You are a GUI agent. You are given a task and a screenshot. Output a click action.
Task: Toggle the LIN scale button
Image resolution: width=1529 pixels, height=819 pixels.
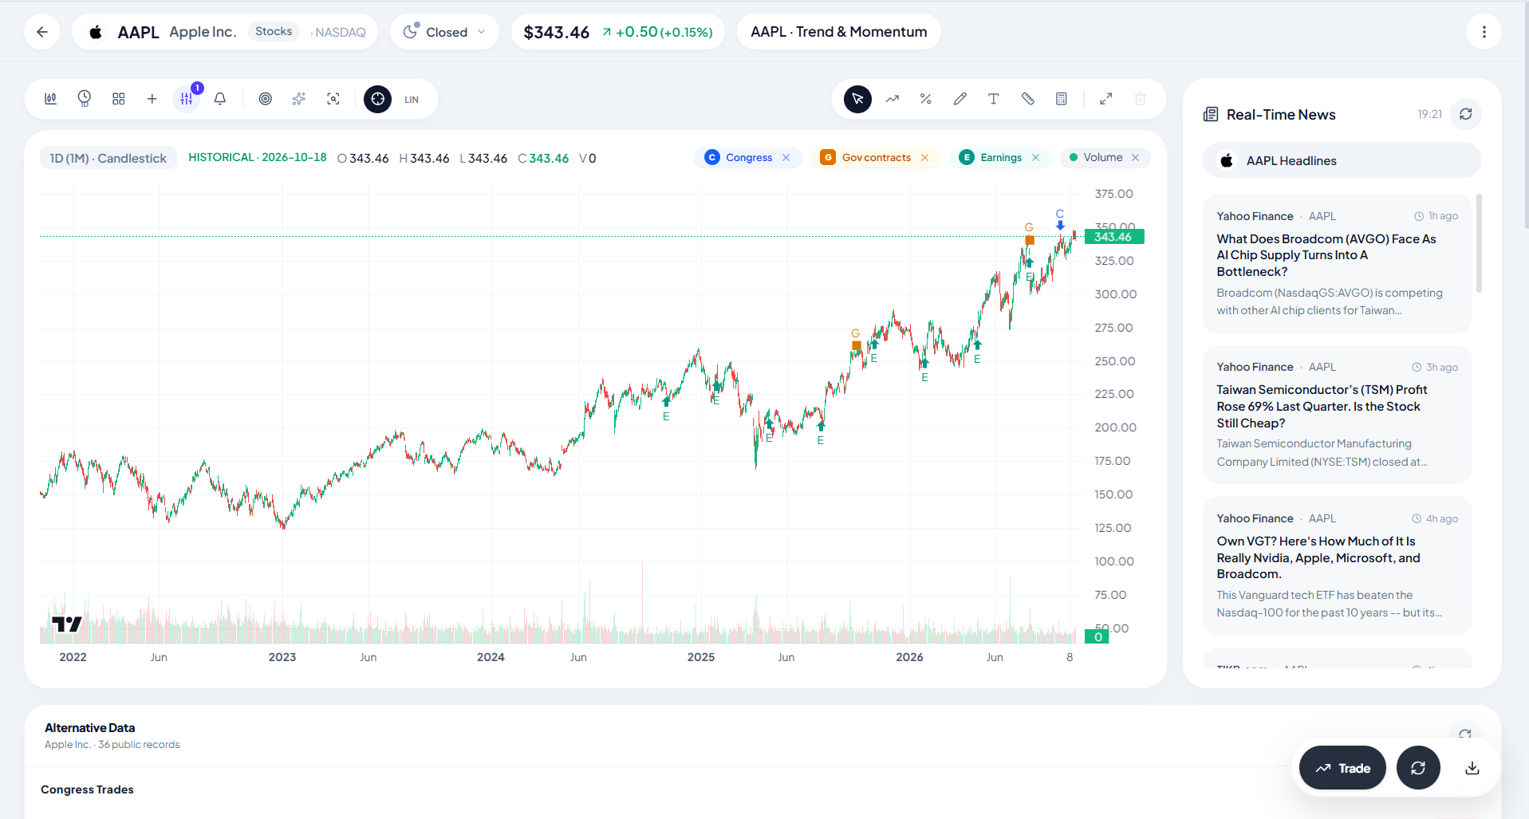coord(412,100)
